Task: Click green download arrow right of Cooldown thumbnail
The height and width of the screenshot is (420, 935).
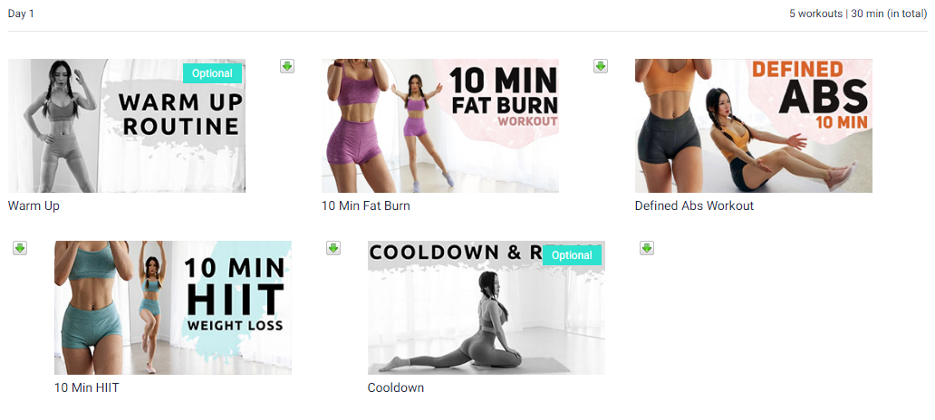Action: tap(647, 248)
